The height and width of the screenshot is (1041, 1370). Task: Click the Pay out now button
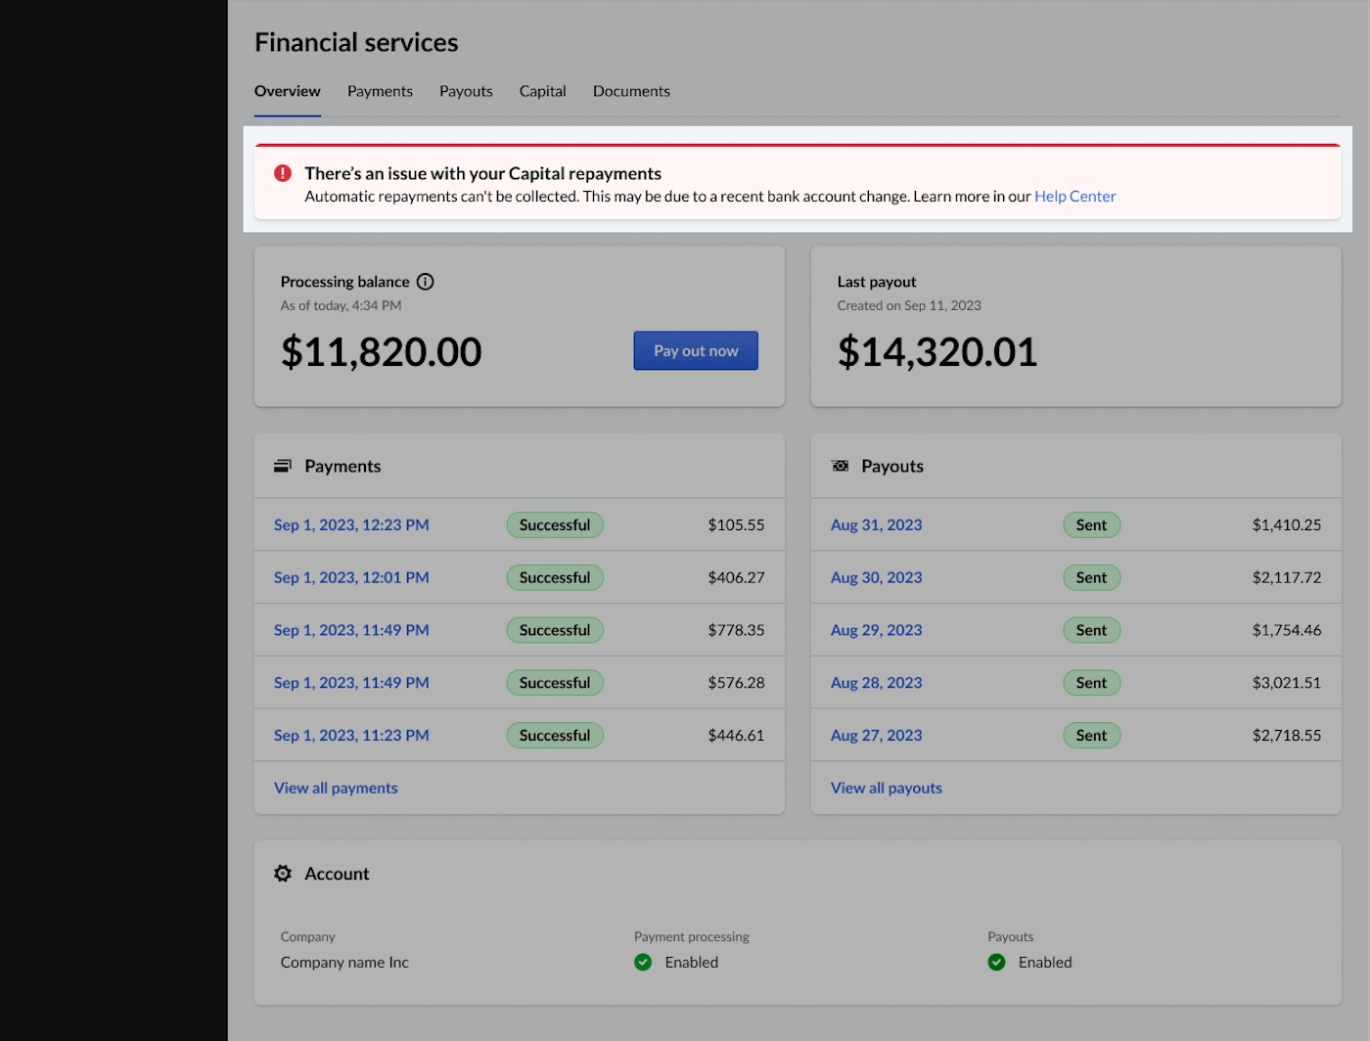coord(696,350)
